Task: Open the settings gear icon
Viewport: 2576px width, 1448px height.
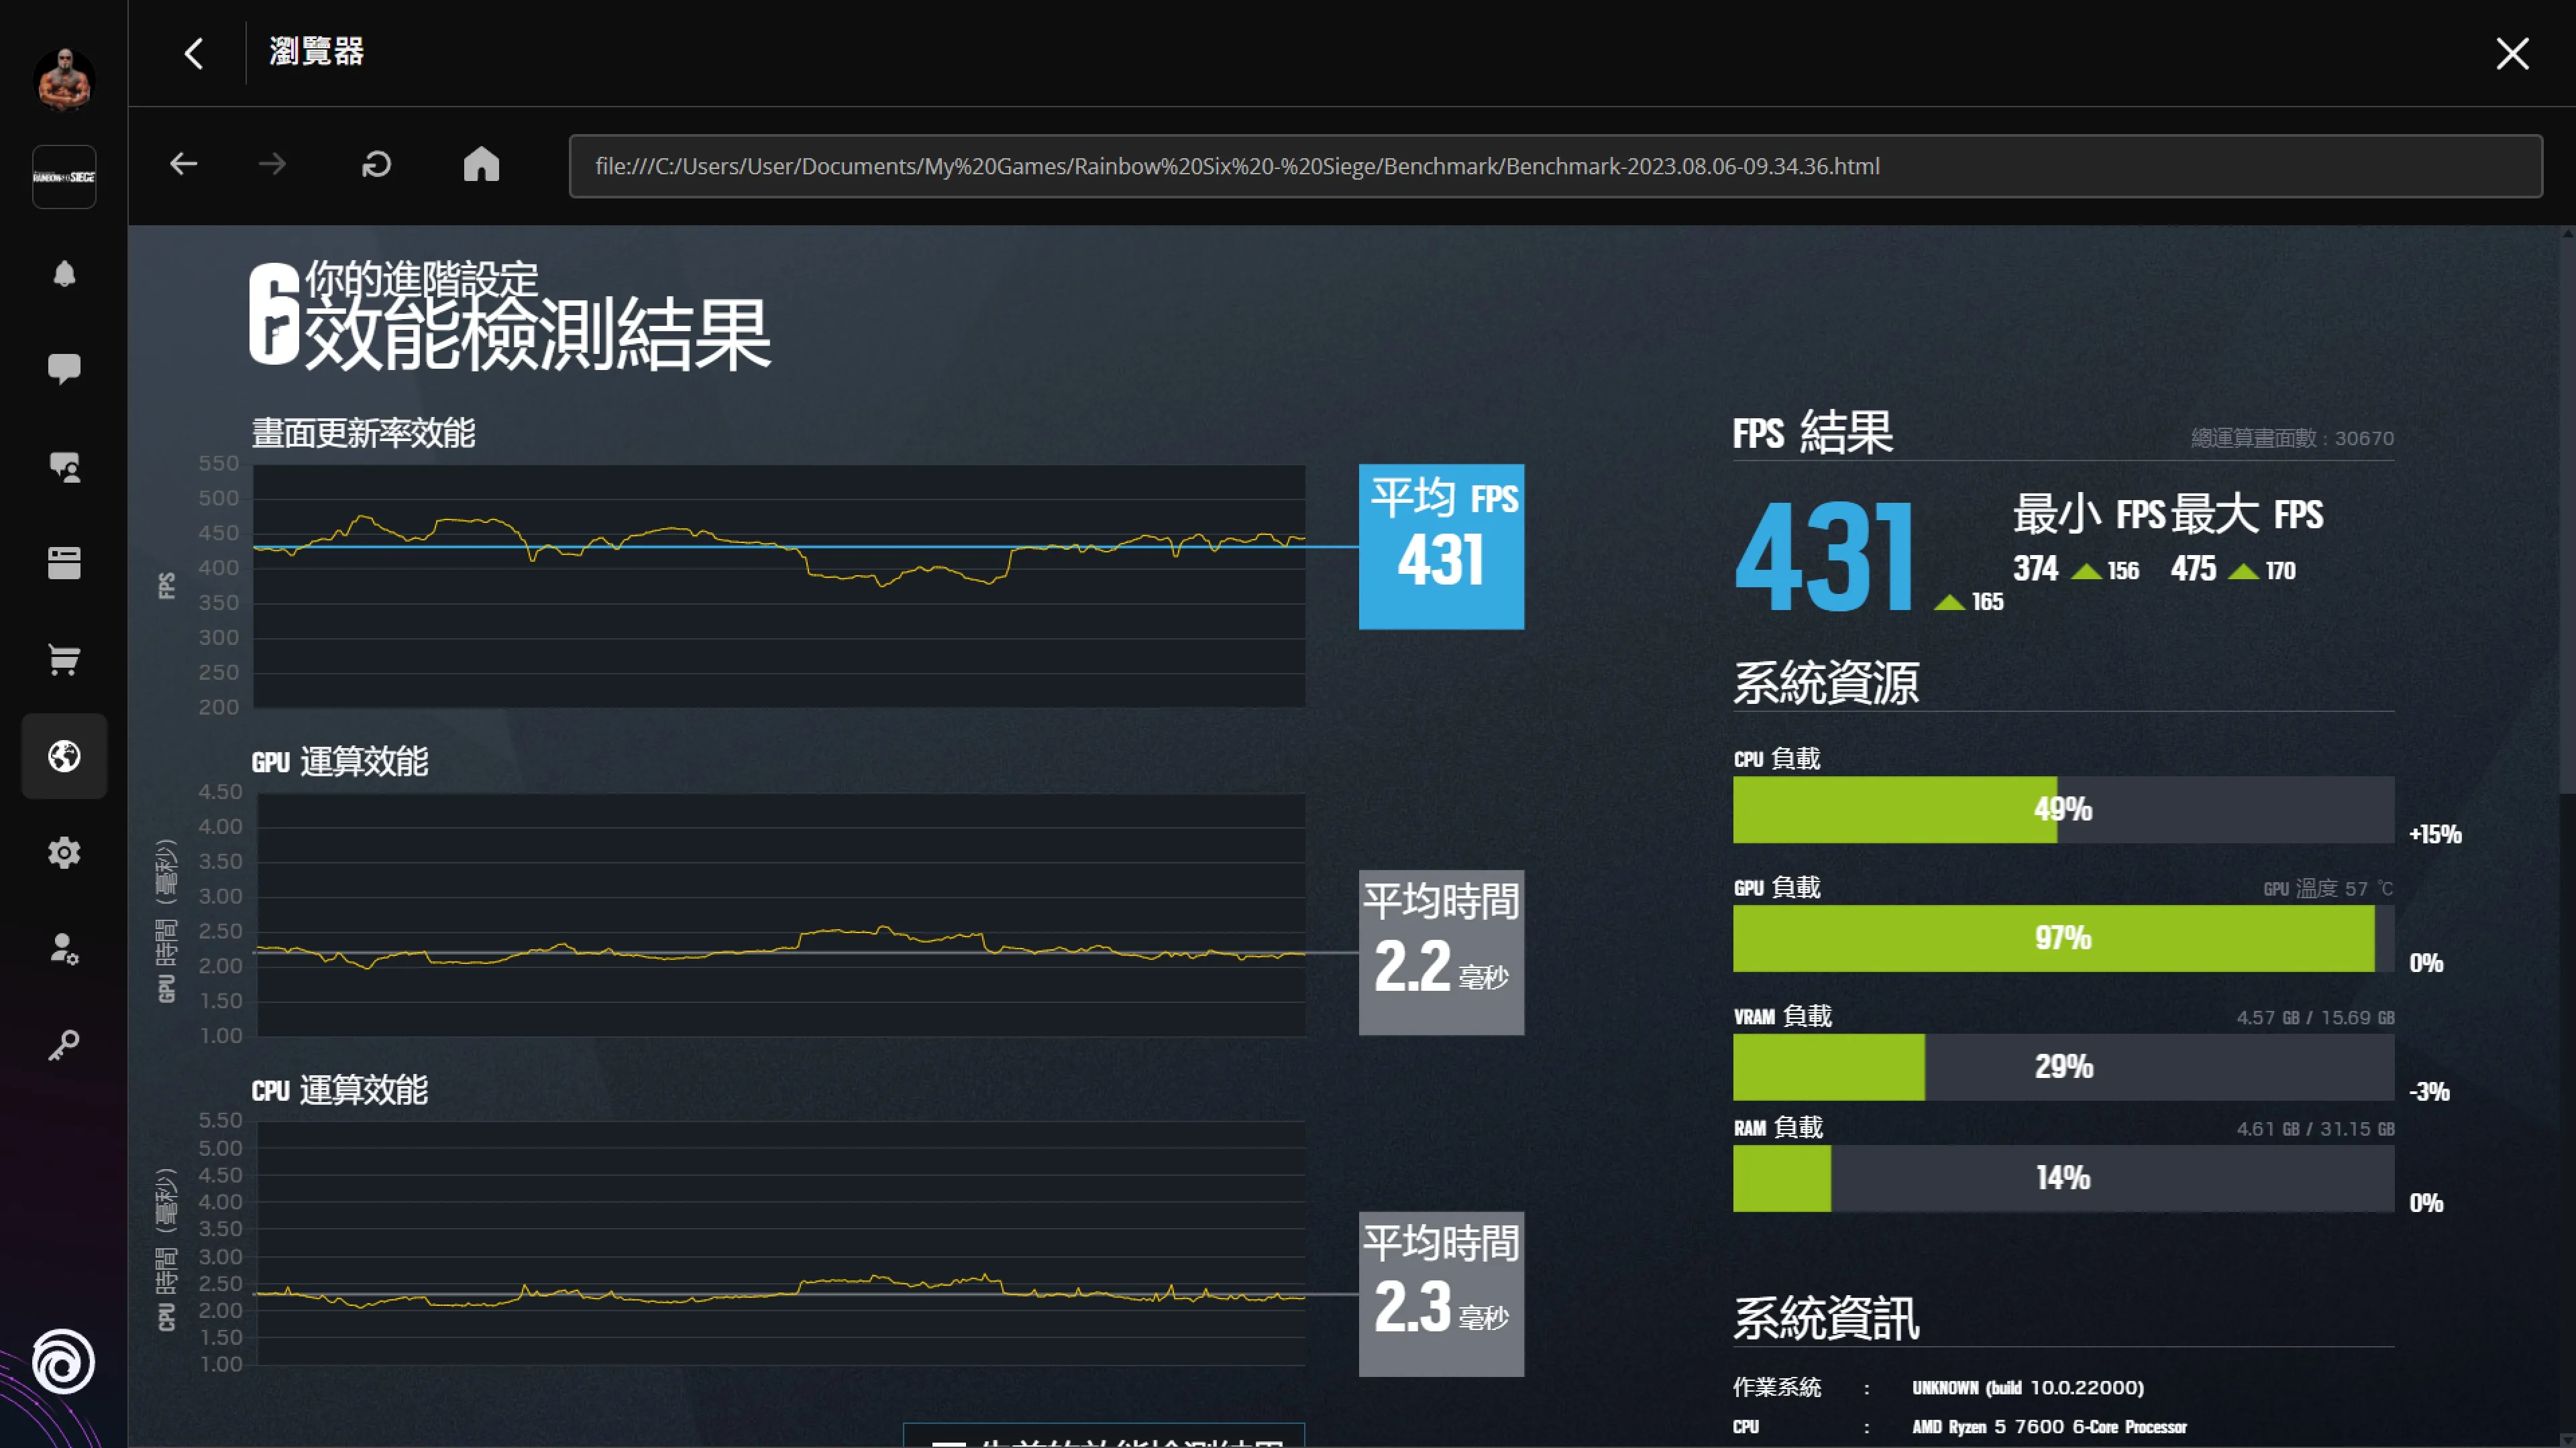Action: pos(64,853)
